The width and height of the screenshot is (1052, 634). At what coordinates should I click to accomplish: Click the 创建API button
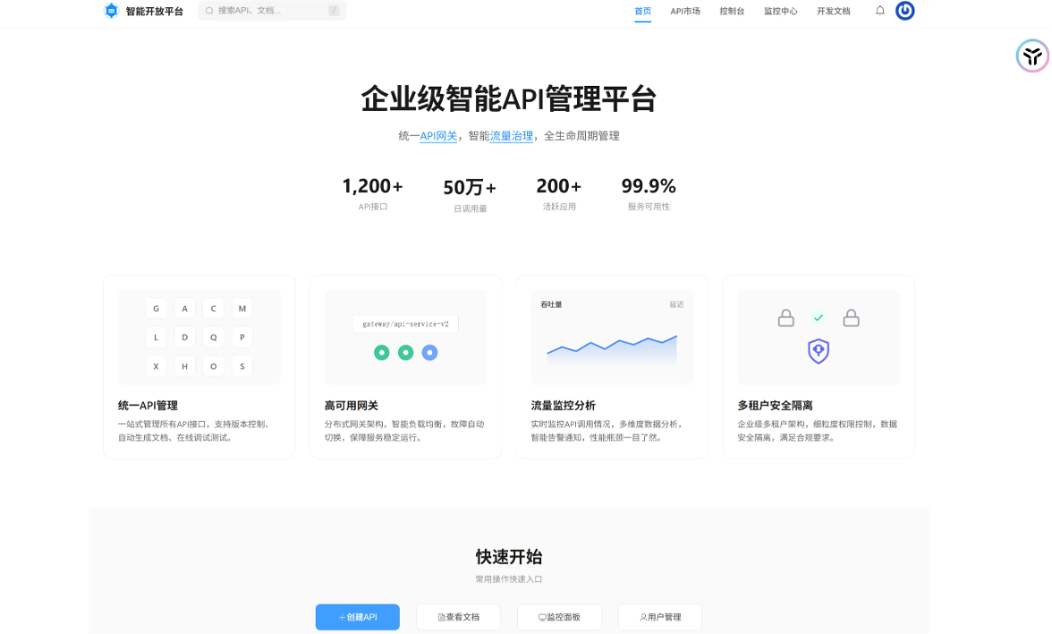coord(358,616)
